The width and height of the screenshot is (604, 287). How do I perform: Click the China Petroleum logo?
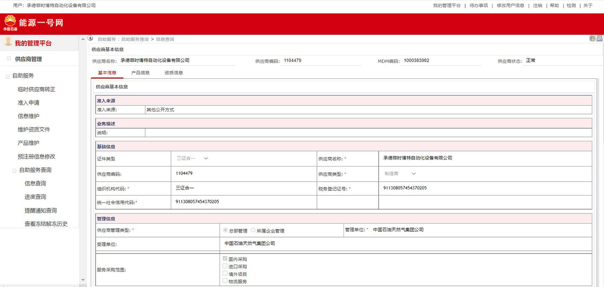point(10,23)
